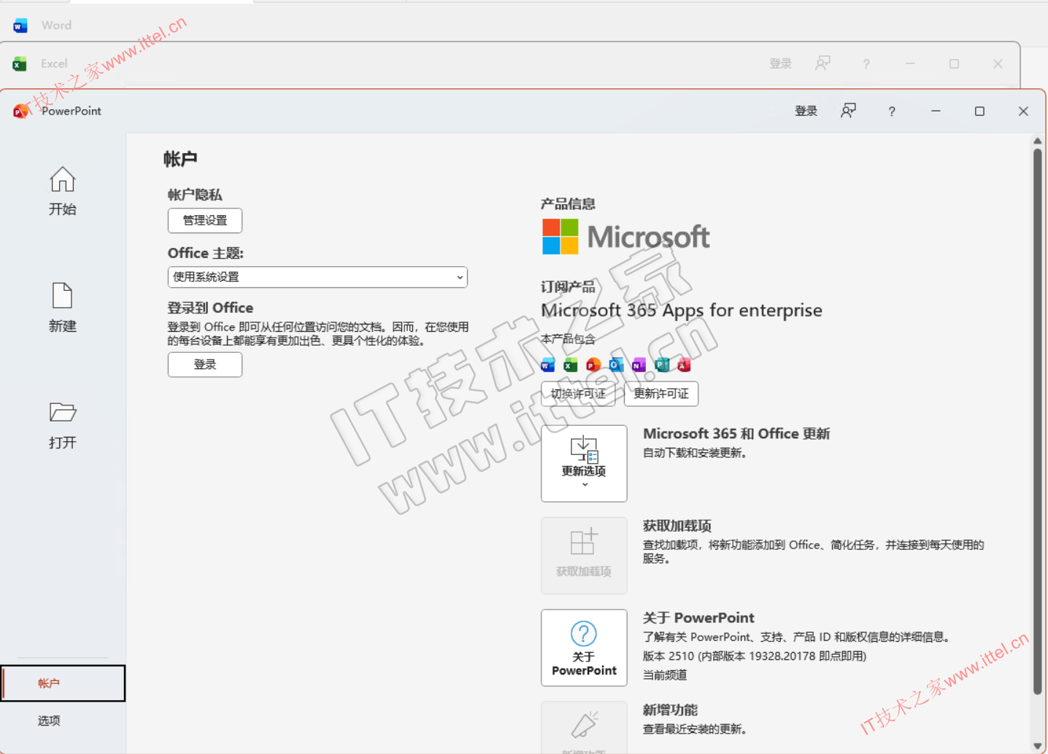This screenshot has height=754, width=1048.
Task: Click the Access app icon in product list
Action: coord(684,365)
